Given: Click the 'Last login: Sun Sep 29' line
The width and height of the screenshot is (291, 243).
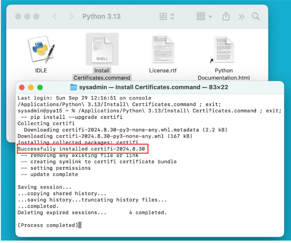Looking at the screenshot, I should 84,98.
